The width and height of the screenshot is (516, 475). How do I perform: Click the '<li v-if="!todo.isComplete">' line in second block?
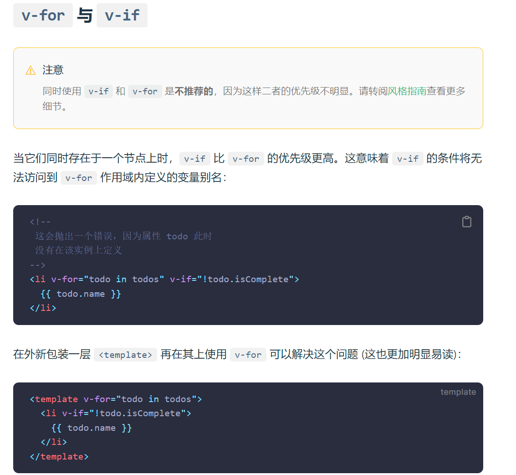(116, 413)
